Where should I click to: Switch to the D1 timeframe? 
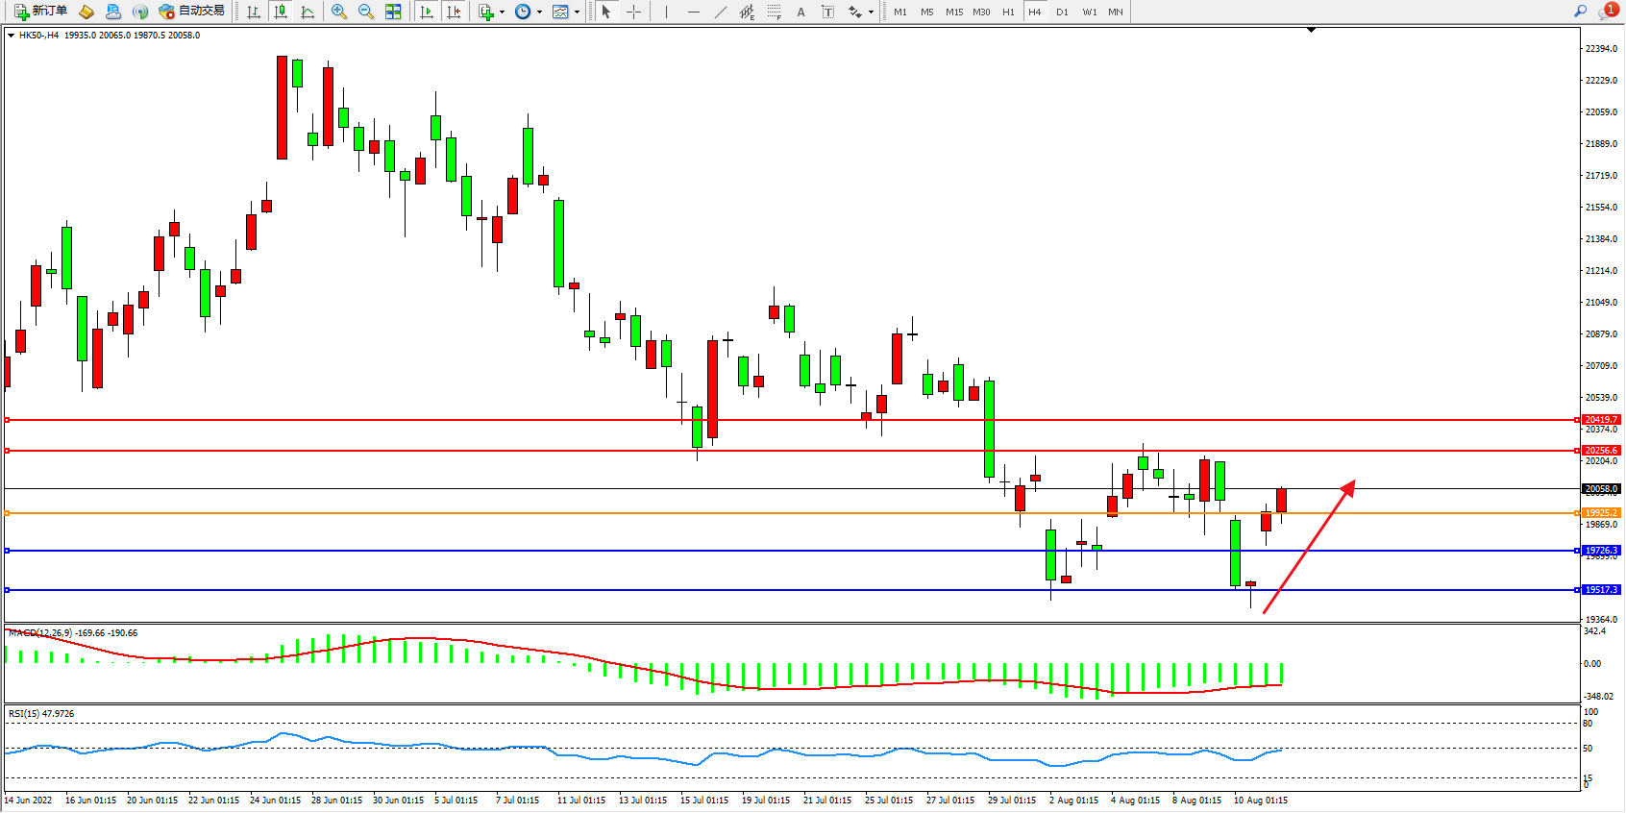tap(1062, 12)
